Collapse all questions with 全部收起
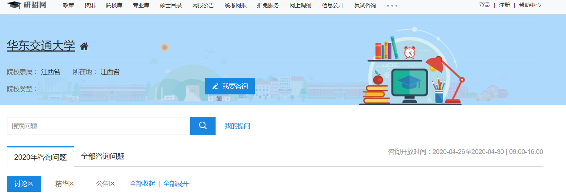The image size is (566, 195). [x=142, y=184]
